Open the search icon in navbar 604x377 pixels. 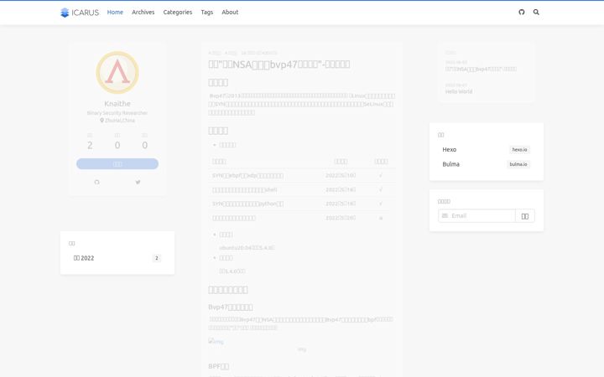click(536, 12)
